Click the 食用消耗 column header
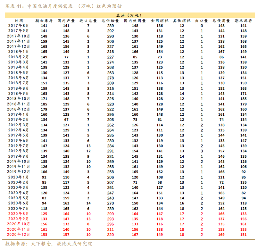The image size is (257, 249). point(160,21)
